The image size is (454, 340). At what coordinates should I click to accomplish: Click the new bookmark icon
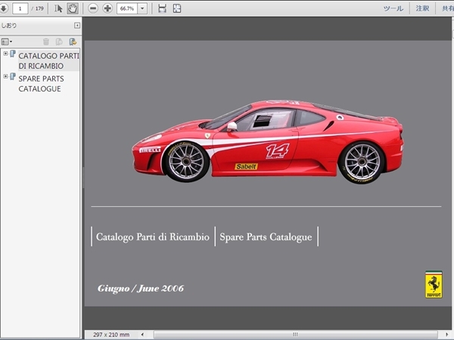coord(59,42)
